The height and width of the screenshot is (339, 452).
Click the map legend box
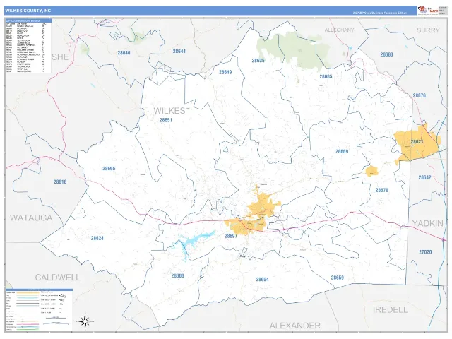[39, 310]
